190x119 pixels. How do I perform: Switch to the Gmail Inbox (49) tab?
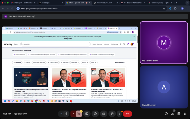[x=23, y=3]
